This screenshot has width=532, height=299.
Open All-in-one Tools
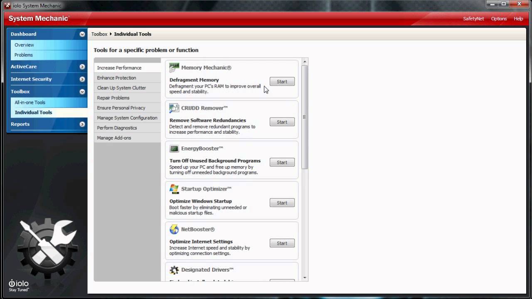point(49,102)
